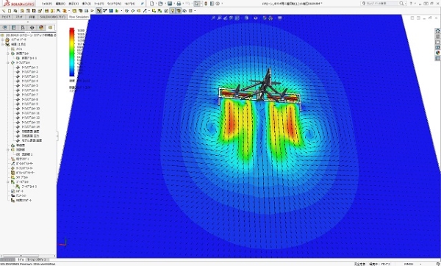Toggle the Hide/Show Items eye icon

[x=256, y=18]
